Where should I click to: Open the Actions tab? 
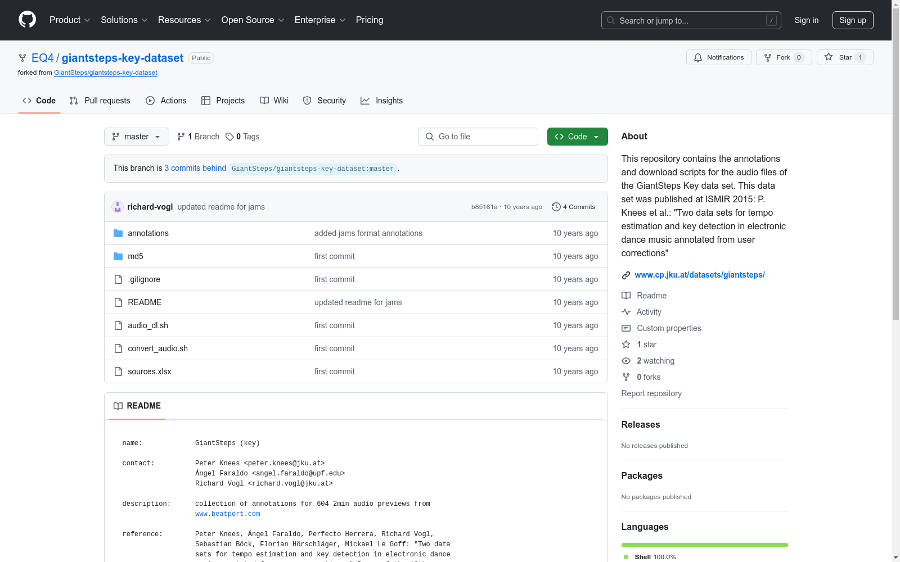[x=166, y=101]
